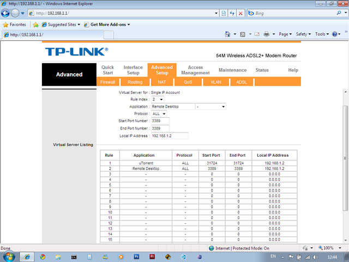Click the volume speaker tray icon

(x=315, y=257)
